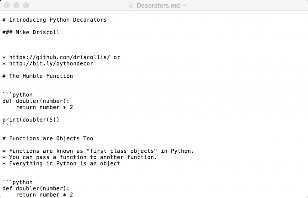308x198 pixels.
Task: Click "Everything in Python is an object" line
Action: point(64,163)
